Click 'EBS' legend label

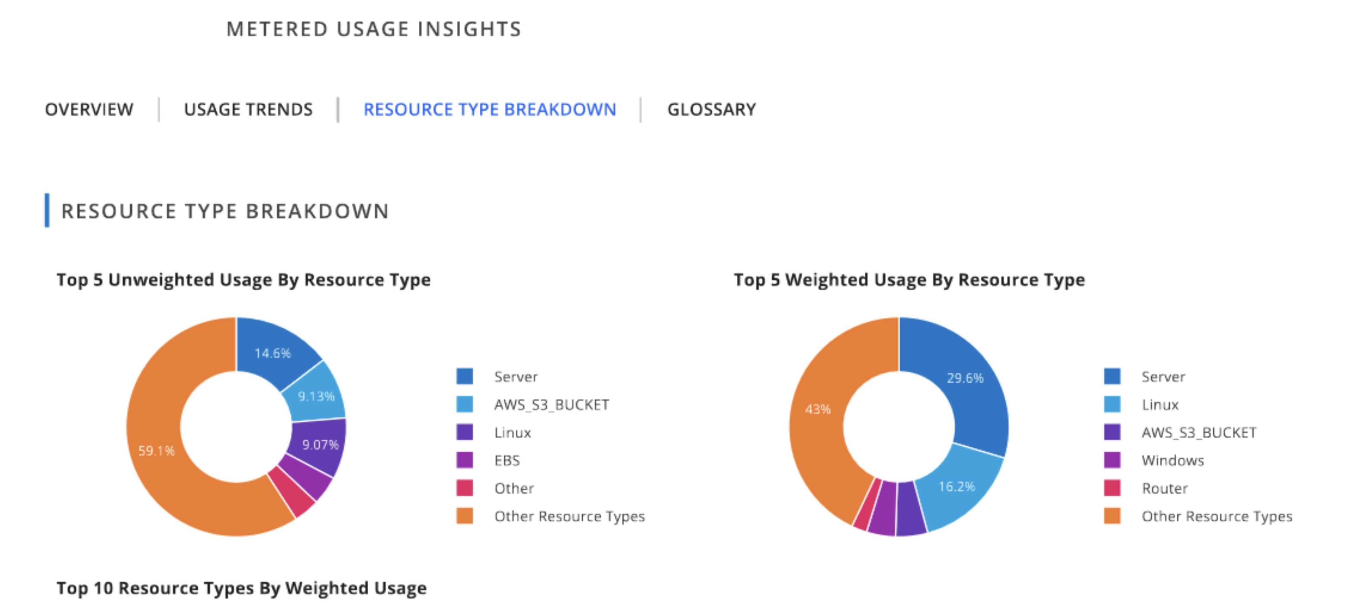507,460
